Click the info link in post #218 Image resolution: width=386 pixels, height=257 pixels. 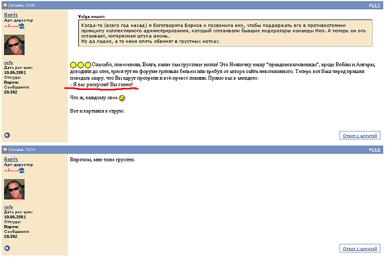[8, 207]
